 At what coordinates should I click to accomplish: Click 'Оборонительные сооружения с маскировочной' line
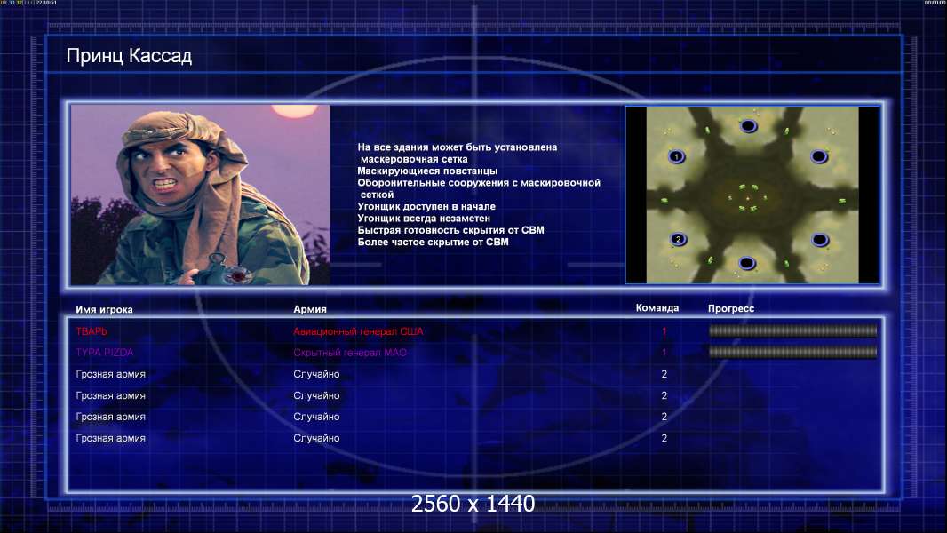[x=479, y=183]
